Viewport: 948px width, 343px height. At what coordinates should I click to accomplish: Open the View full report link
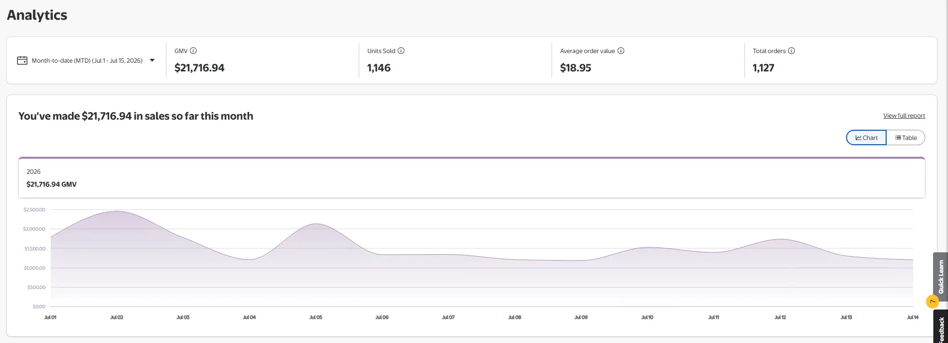904,116
